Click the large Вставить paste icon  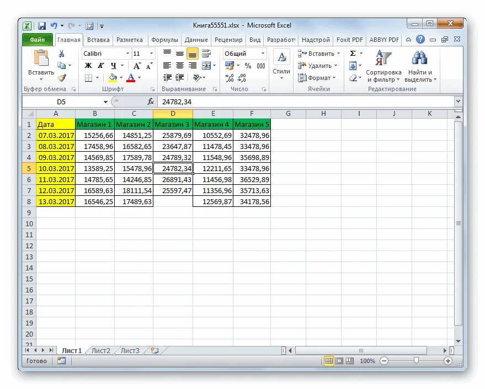pos(41,58)
